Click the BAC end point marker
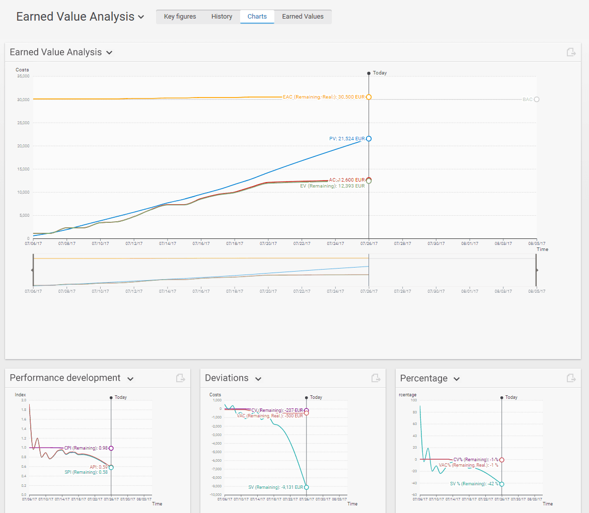Image resolution: width=589 pixels, height=513 pixels. tap(536, 100)
